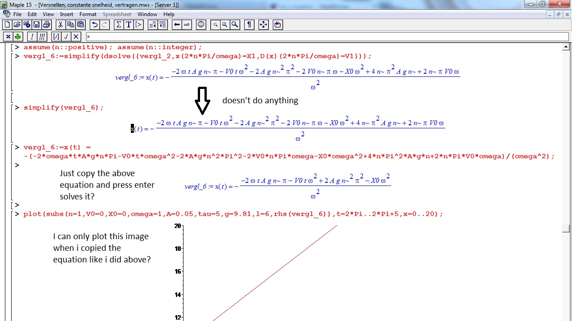Execute the worksheet with the triple exclamation icon
576x321 pixels.
coord(42,37)
